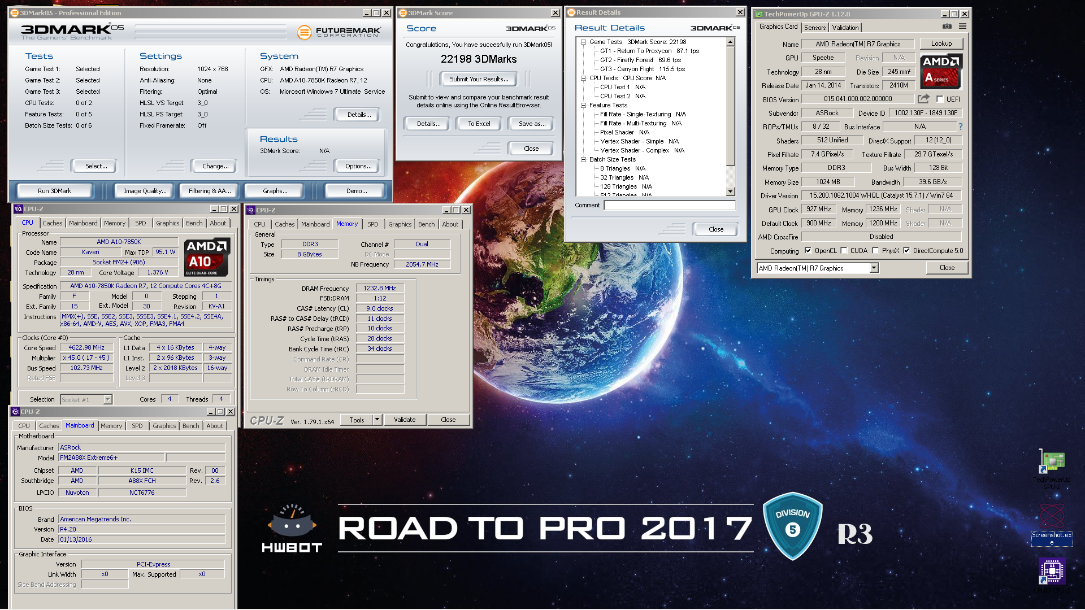
Task: Click the Futuremark Corporation logo in 3DMark05
Action: pyautogui.click(x=339, y=32)
